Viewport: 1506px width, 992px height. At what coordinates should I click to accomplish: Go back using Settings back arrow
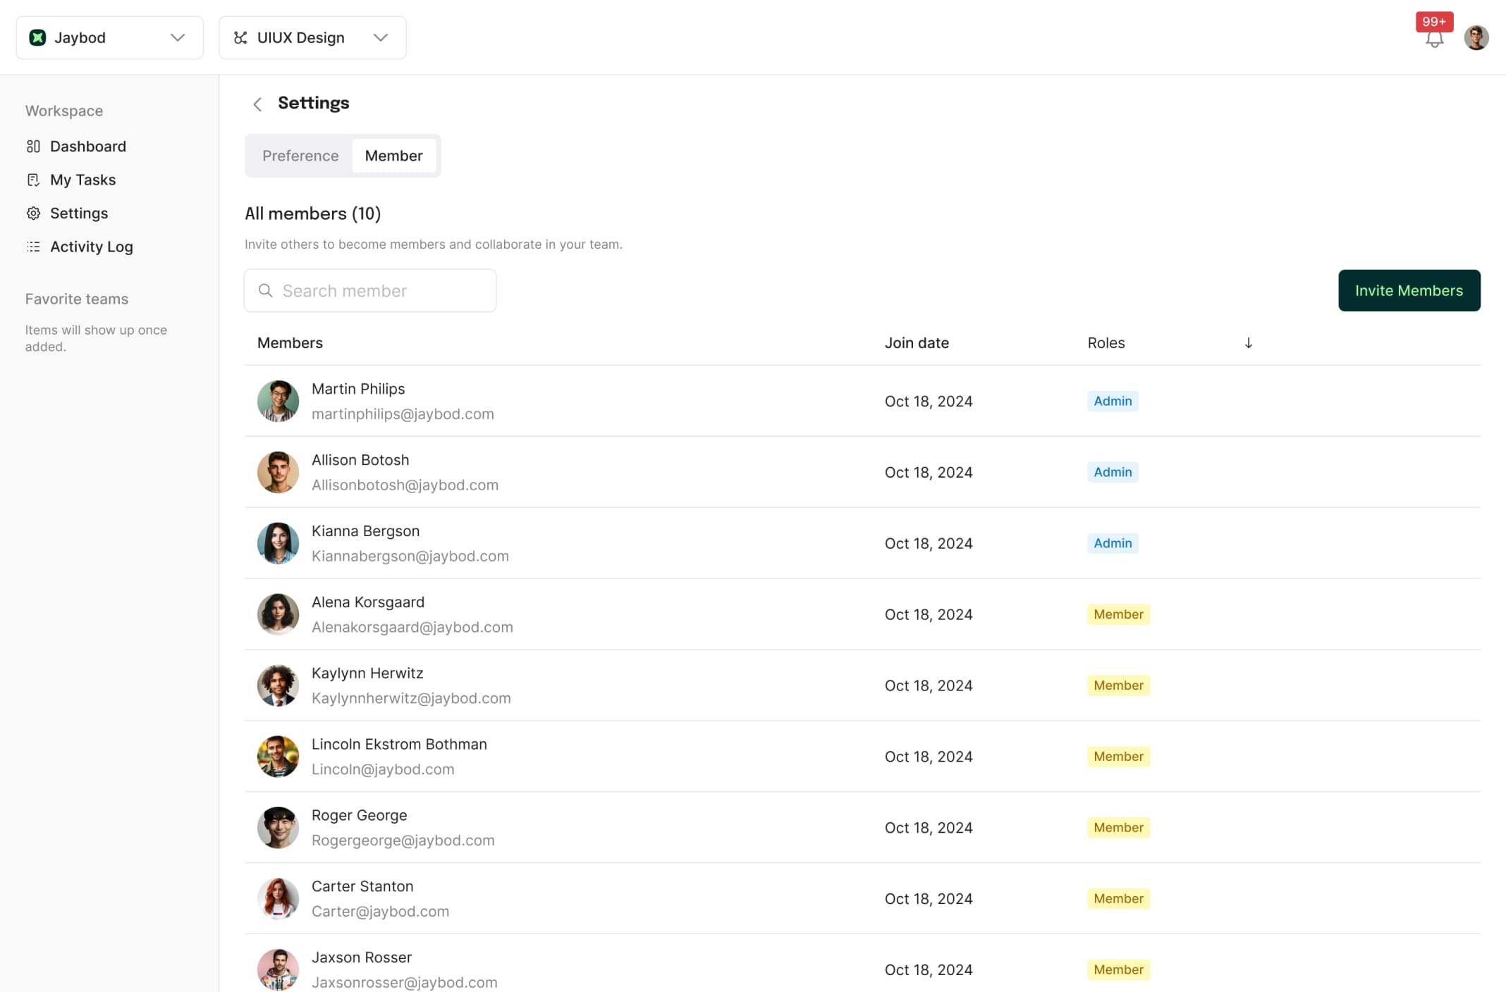point(257,104)
